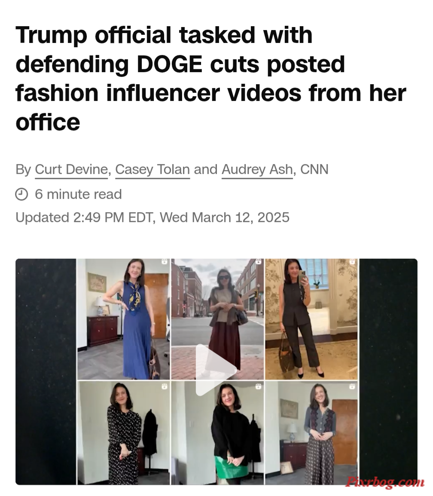
Task: Select the polka dot dress thumbnail
Action: coord(124,433)
